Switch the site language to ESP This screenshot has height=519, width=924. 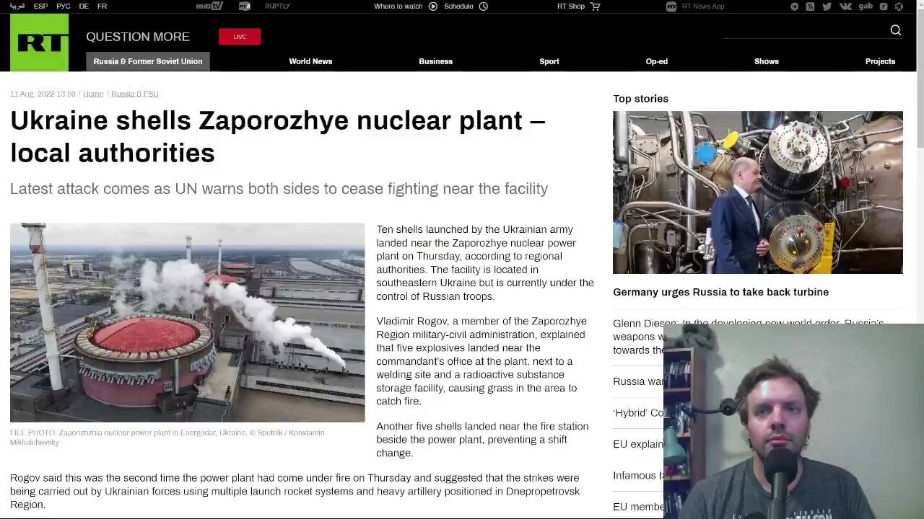pos(40,6)
